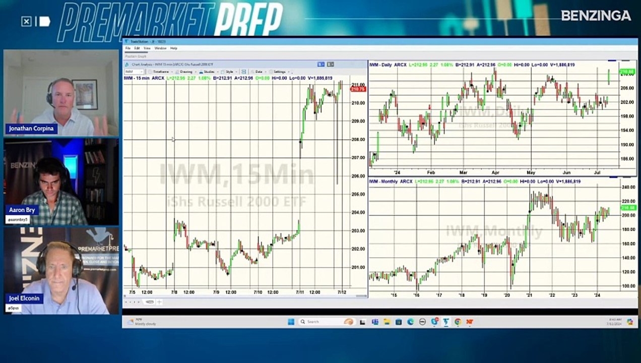Click the '21 year label on Monthly chart axis
Viewport: 641px width, 363px height.
[529, 295]
